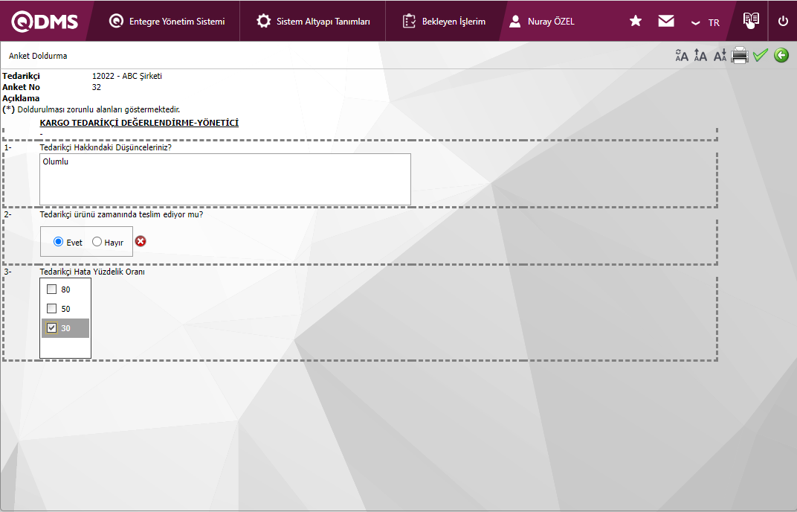Viewport: 797px width, 512px height.
Task: Click the question Tedarikçi Hakkındaki Düşünceleriniz?
Action: [x=106, y=147]
